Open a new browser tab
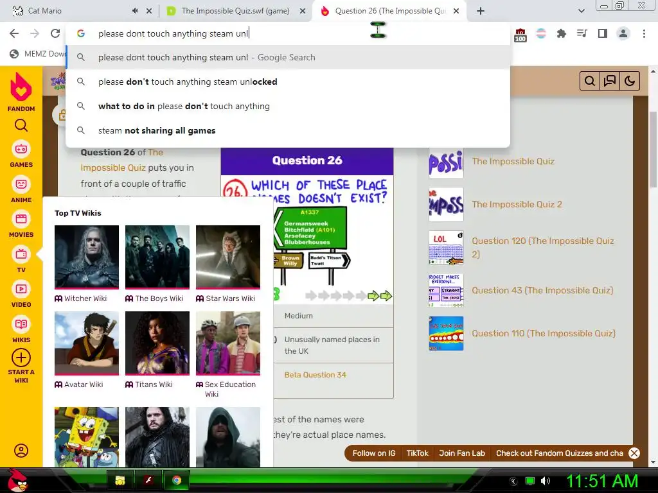Screen dimensions: 658x493 pos(481,11)
